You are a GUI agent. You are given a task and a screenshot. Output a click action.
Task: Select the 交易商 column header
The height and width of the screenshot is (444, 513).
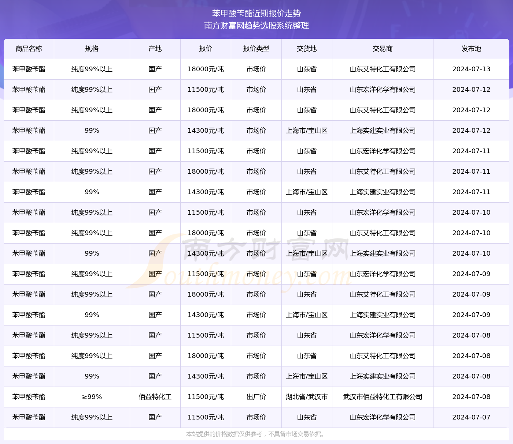point(383,49)
